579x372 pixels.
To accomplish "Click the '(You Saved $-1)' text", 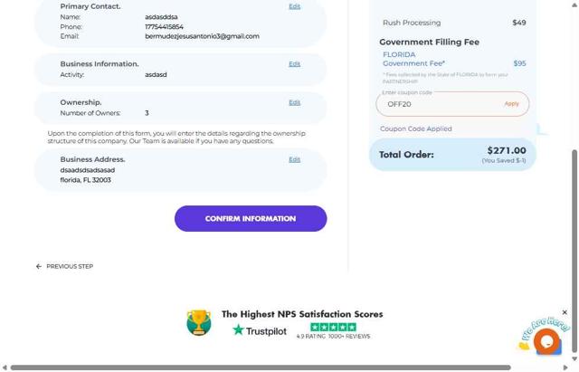I will (504, 161).
